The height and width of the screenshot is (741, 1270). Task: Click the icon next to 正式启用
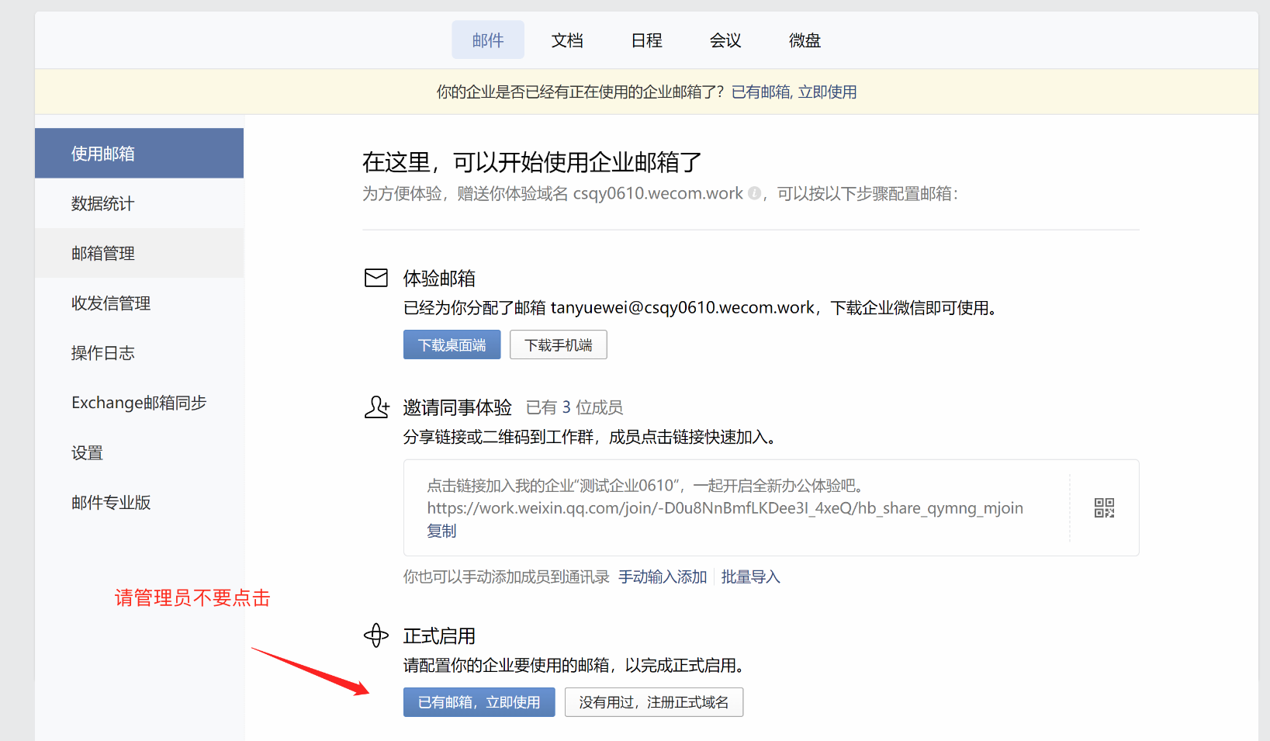click(x=376, y=635)
